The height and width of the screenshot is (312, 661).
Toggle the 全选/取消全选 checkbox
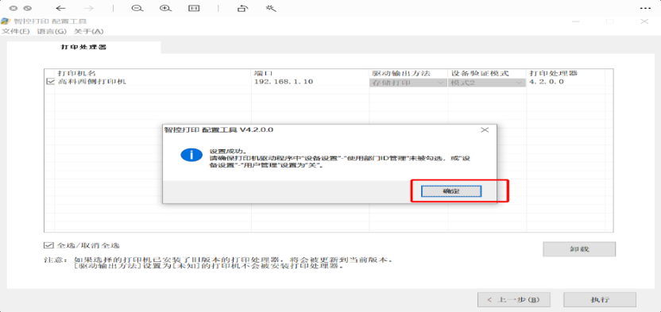pyautogui.click(x=48, y=245)
